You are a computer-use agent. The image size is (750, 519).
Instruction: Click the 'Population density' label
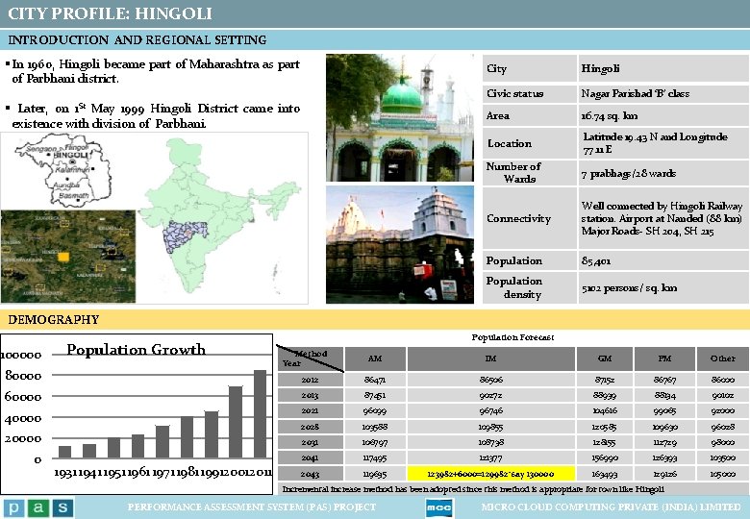tap(514, 287)
